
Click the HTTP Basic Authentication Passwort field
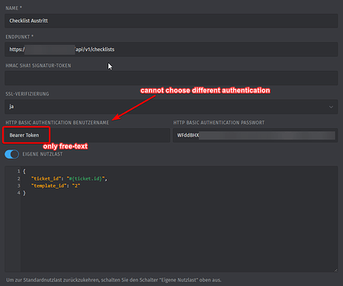[255, 135]
